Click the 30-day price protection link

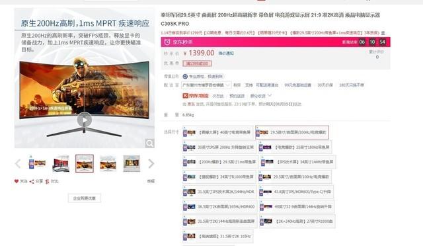coord(325,85)
